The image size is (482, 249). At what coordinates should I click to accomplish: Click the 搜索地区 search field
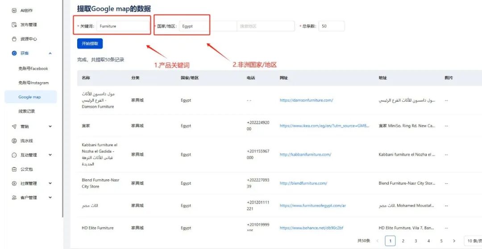(x=266, y=26)
